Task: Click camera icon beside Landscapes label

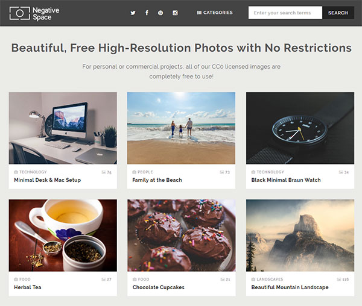Action: 253,279
